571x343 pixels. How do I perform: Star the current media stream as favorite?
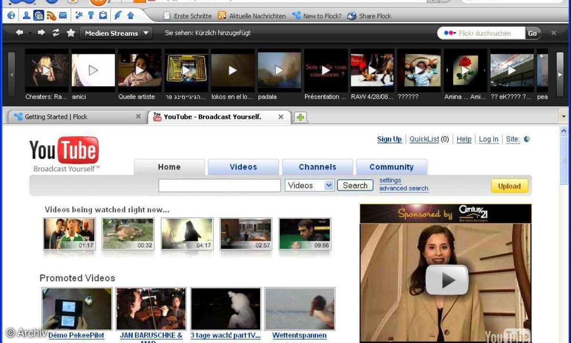71,33
